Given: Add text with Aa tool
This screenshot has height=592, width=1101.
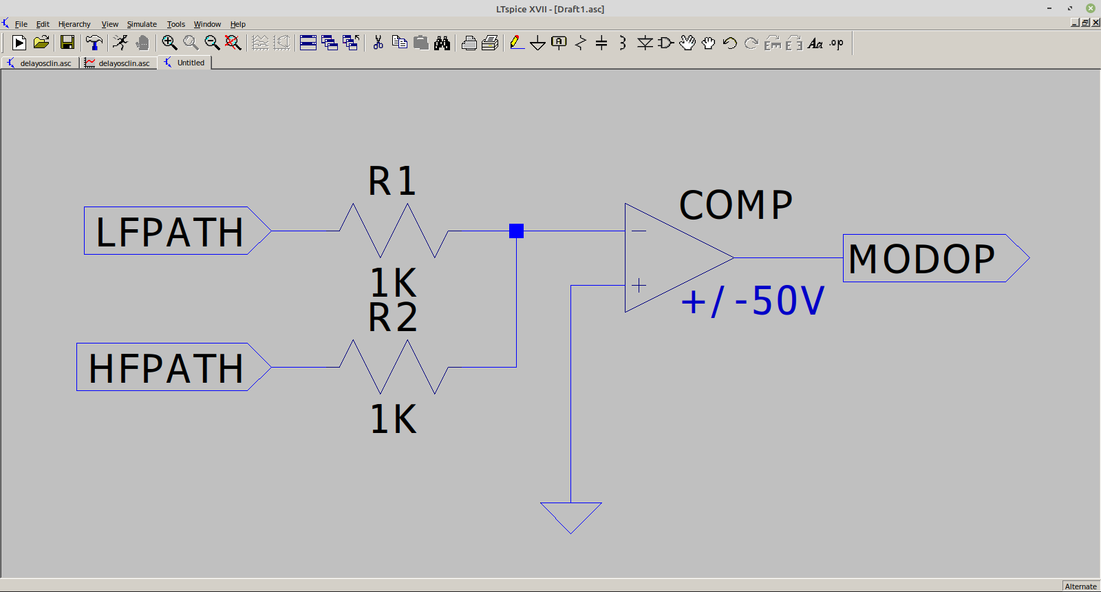Looking at the screenshot, I should pos(815,43).
